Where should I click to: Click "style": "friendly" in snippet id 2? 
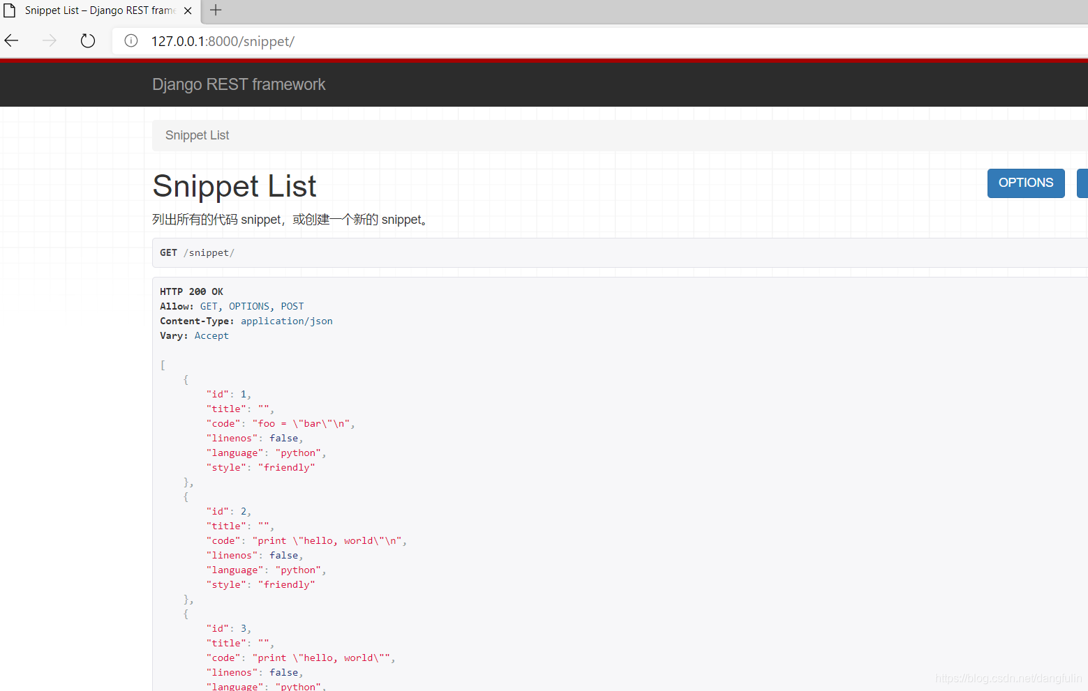tap(260, 584)
